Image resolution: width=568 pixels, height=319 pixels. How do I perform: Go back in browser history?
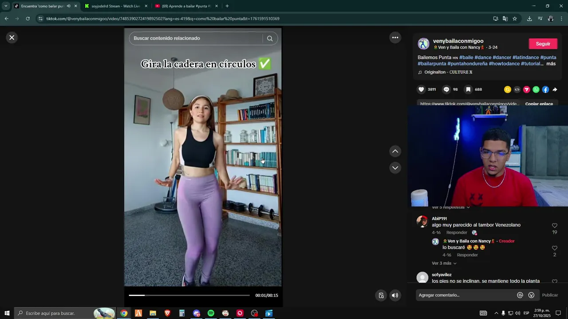(6, 19)
